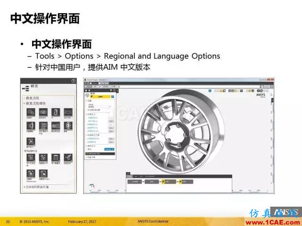This screenshot has height=226, width=302.
Task: Click the blue icon beside the yellow bar
Action: (113, 97)
